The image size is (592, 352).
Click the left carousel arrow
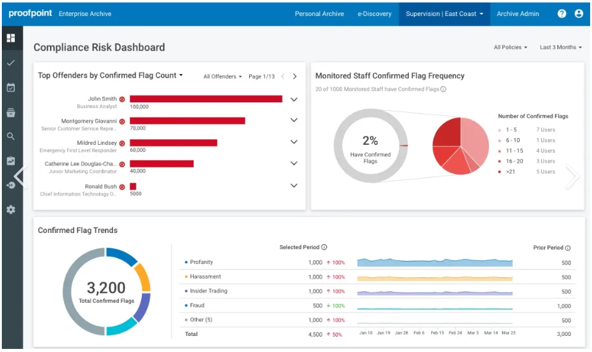(x=20, y=176)
